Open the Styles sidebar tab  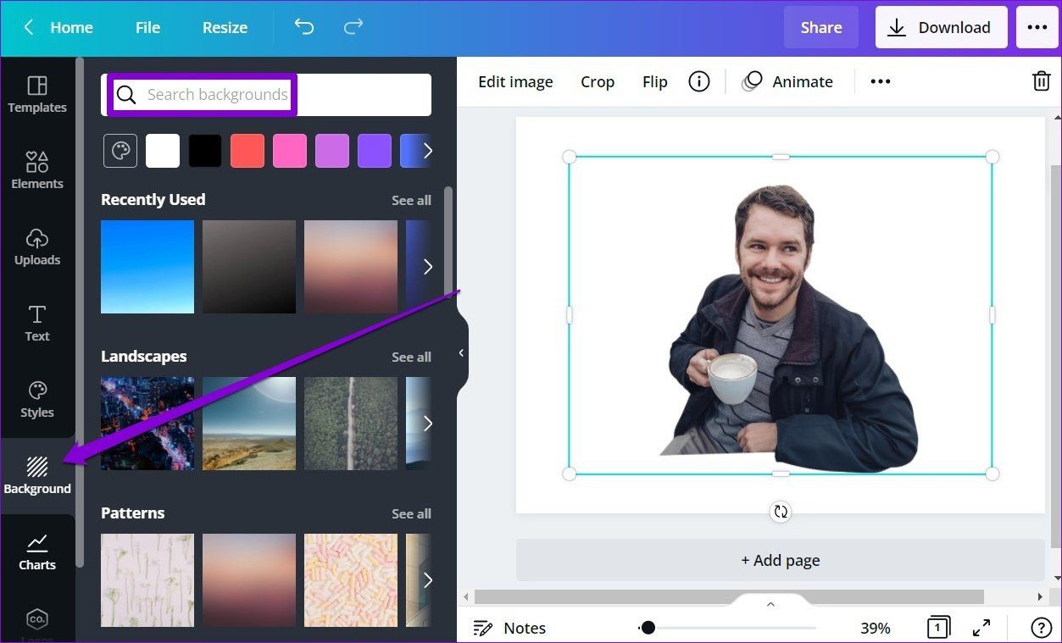(x=37, y=400)
